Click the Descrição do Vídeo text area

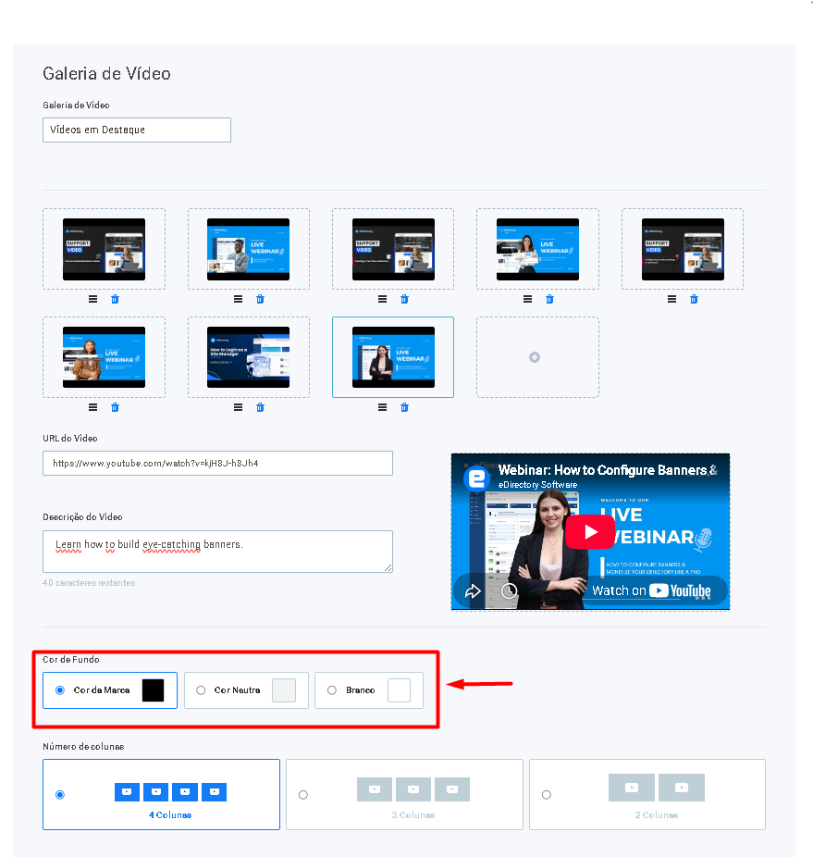pos(217,552)
